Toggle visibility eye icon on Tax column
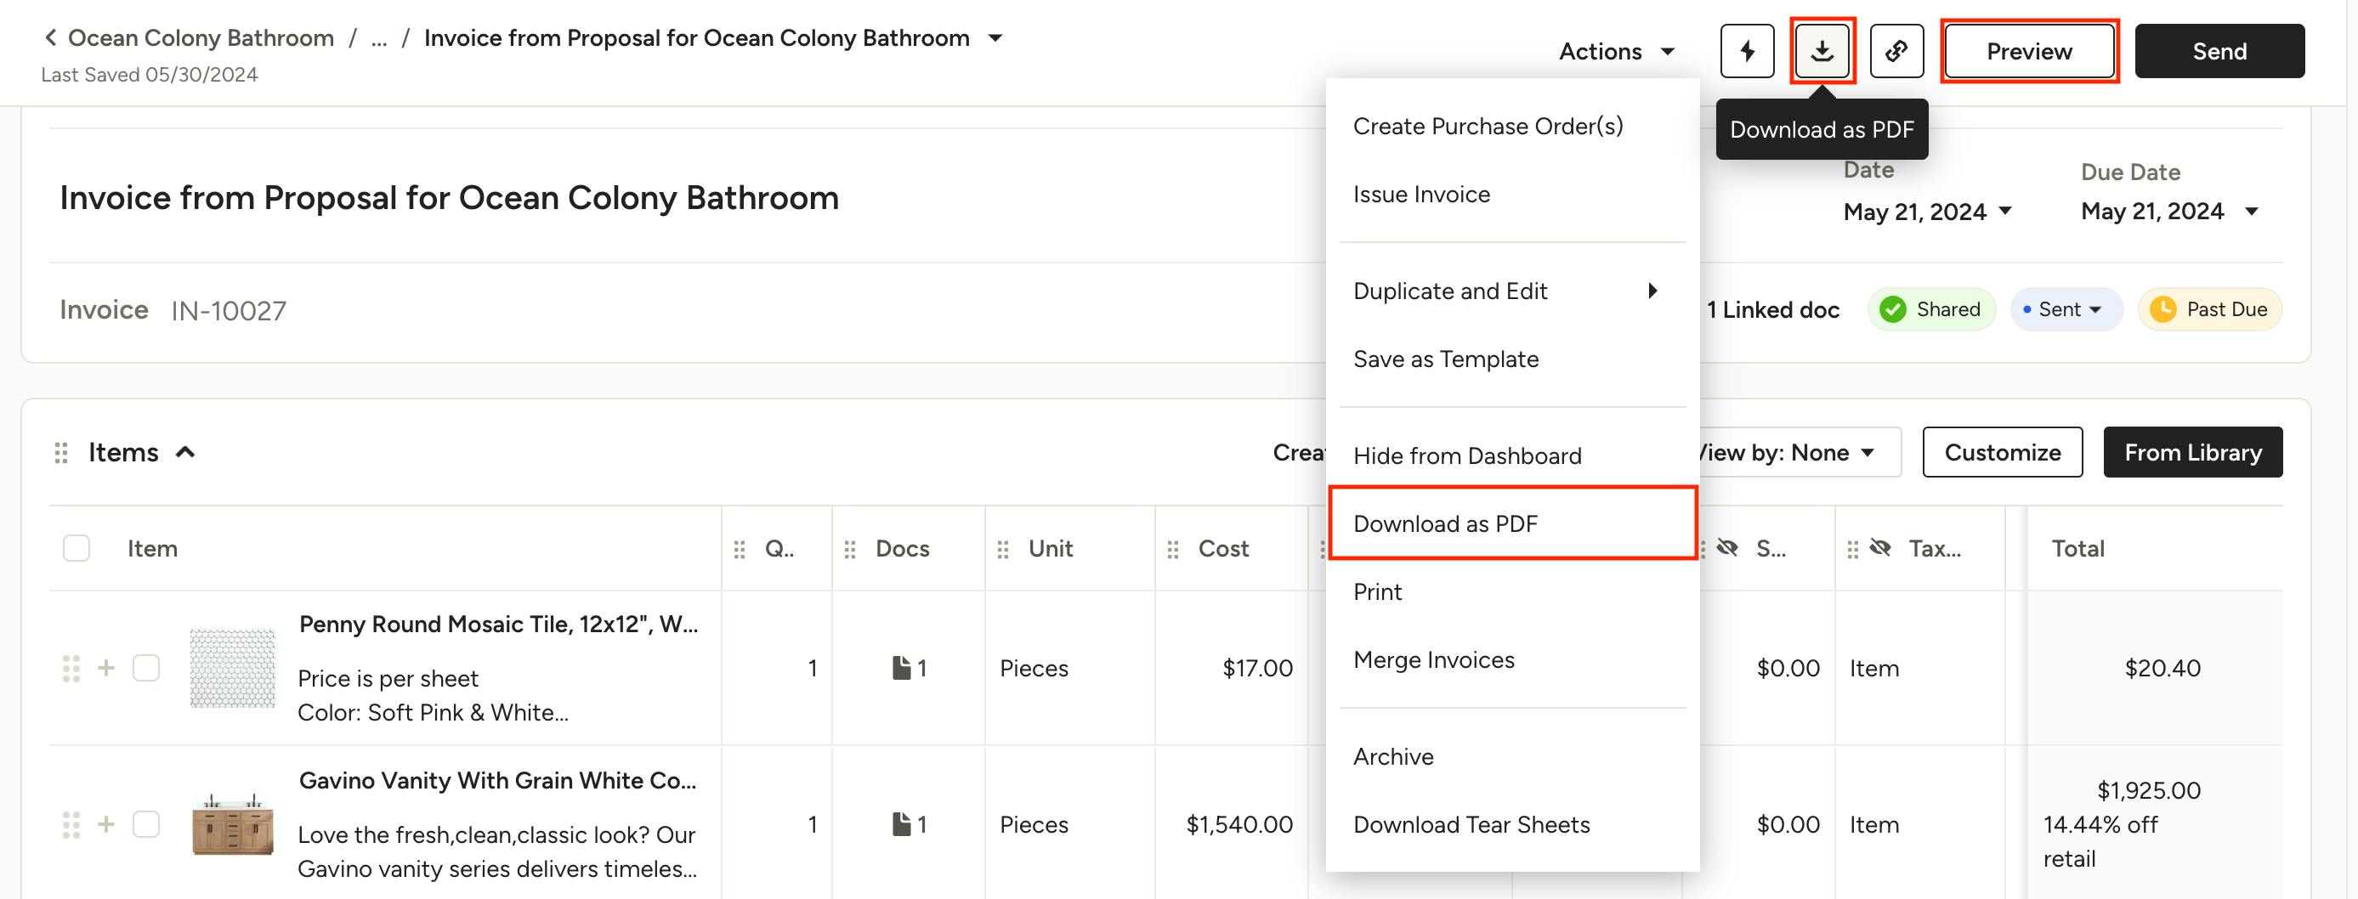2358x899 pixels. point(1880,548)
